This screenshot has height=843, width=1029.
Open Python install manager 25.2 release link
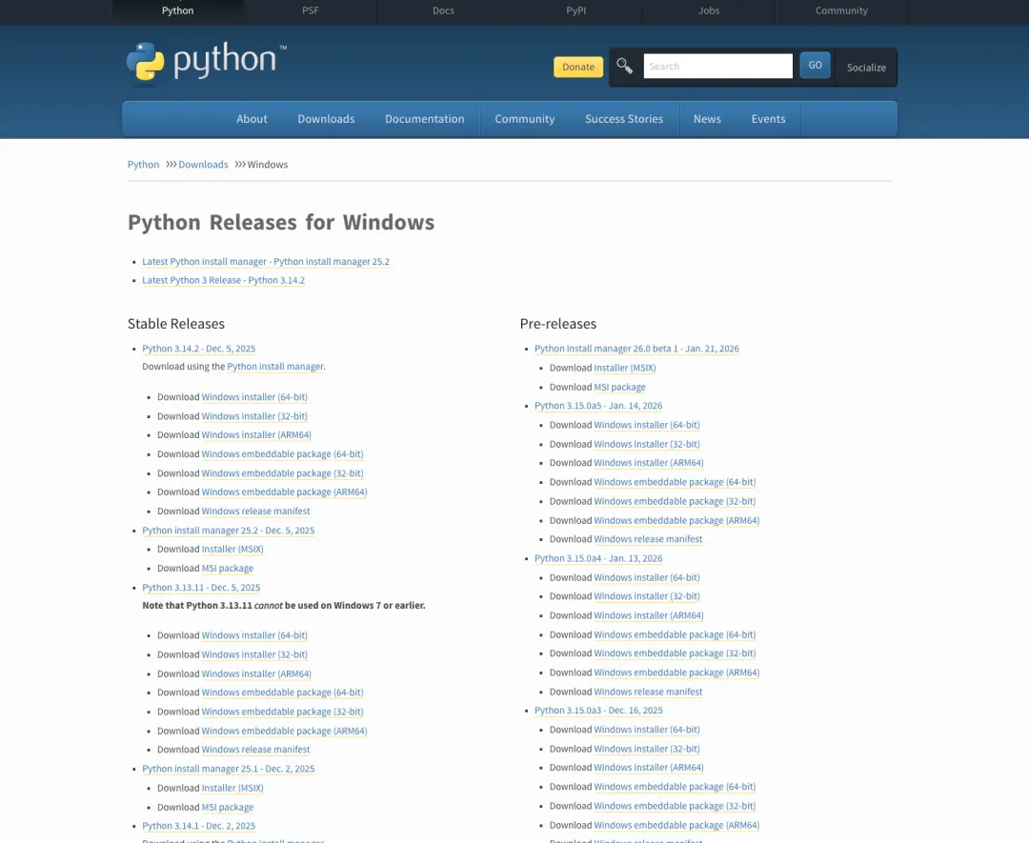tap(229, 531)
